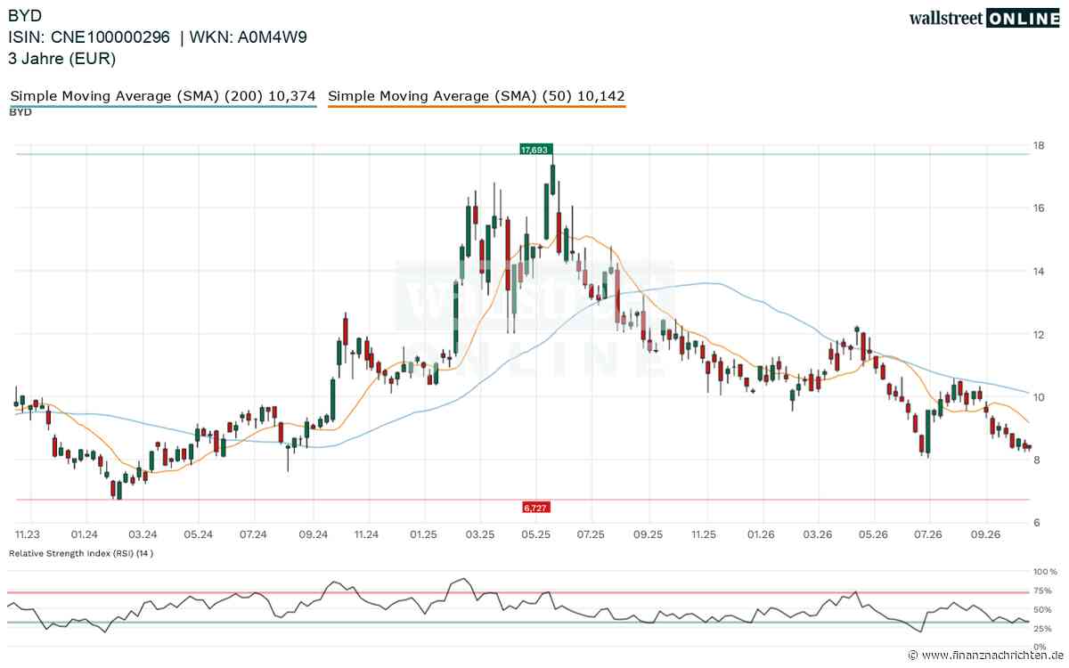Click the 03.25 date axis label
Screen dimensions: 1069x668
point(479,534)
